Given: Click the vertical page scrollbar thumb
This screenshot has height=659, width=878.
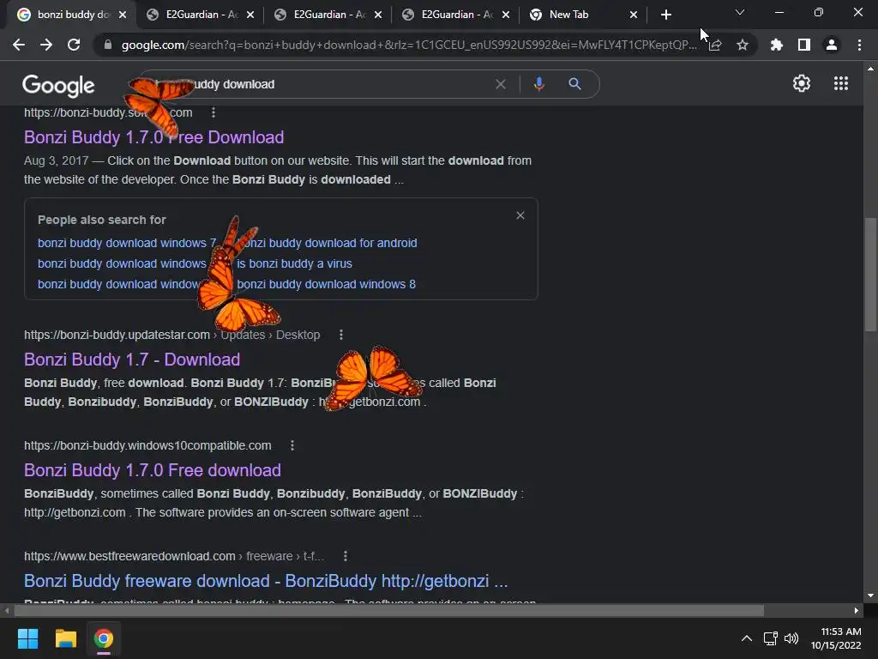Looking at the screenshot, I should (870, 274).
